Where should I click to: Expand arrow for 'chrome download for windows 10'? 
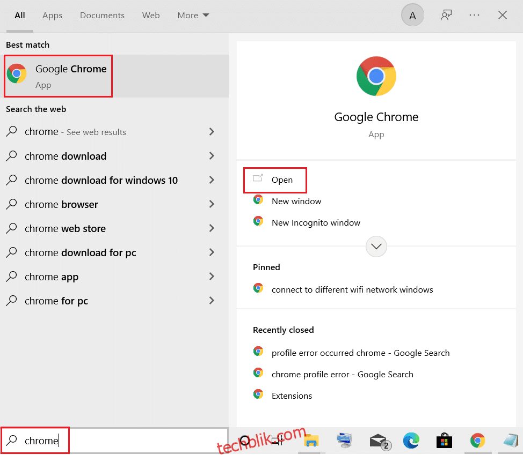click(212, 180)
